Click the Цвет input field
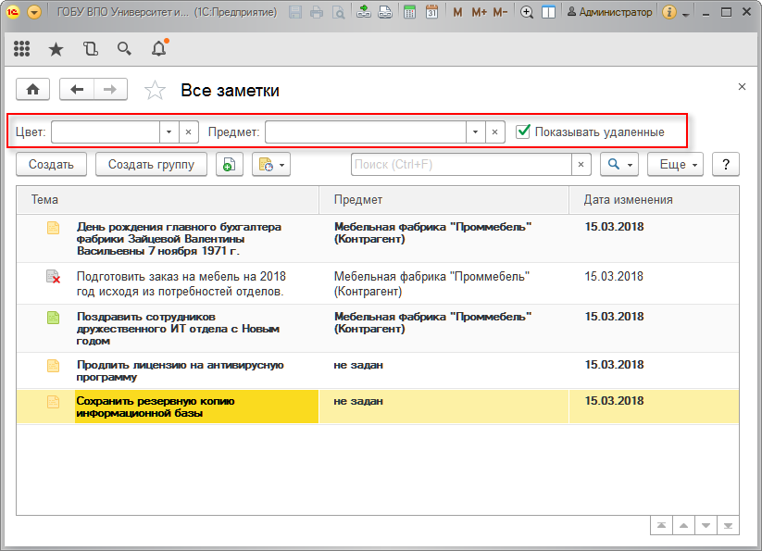 tap(106, 132)
